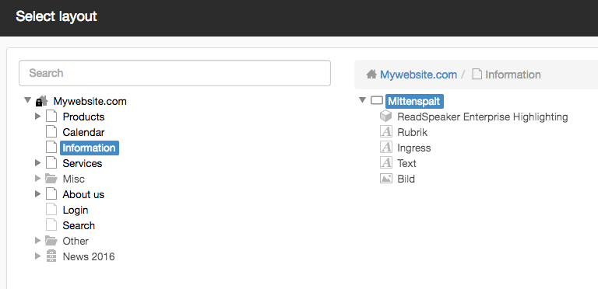Image resolution: width=598 pixels, height=289 pixels.
Task: Select the Rubrik module label
Action: pyautogui.click(x=412, y=132)
